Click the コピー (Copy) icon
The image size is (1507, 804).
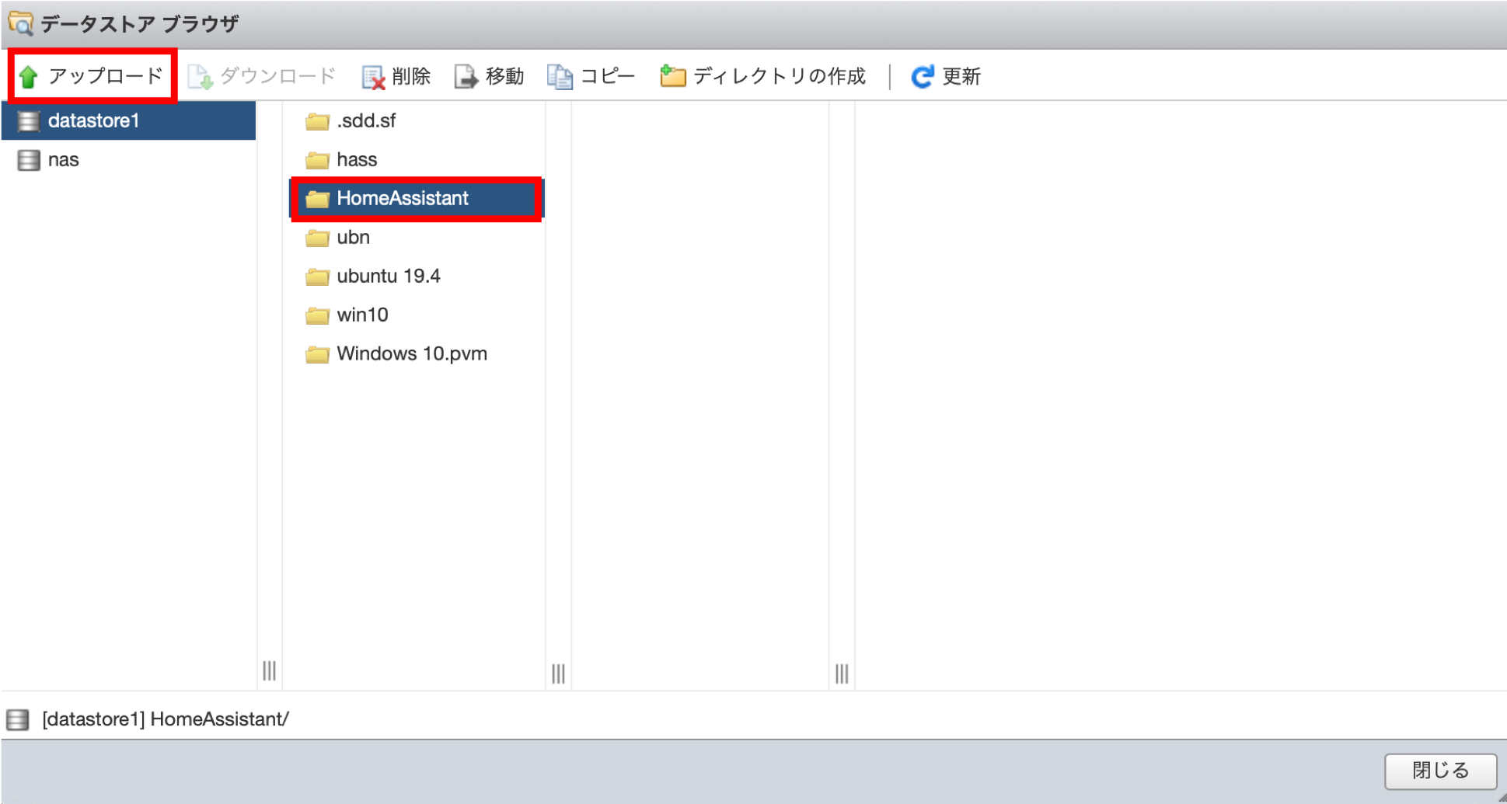pyautogui.click(x=559, y=75)
